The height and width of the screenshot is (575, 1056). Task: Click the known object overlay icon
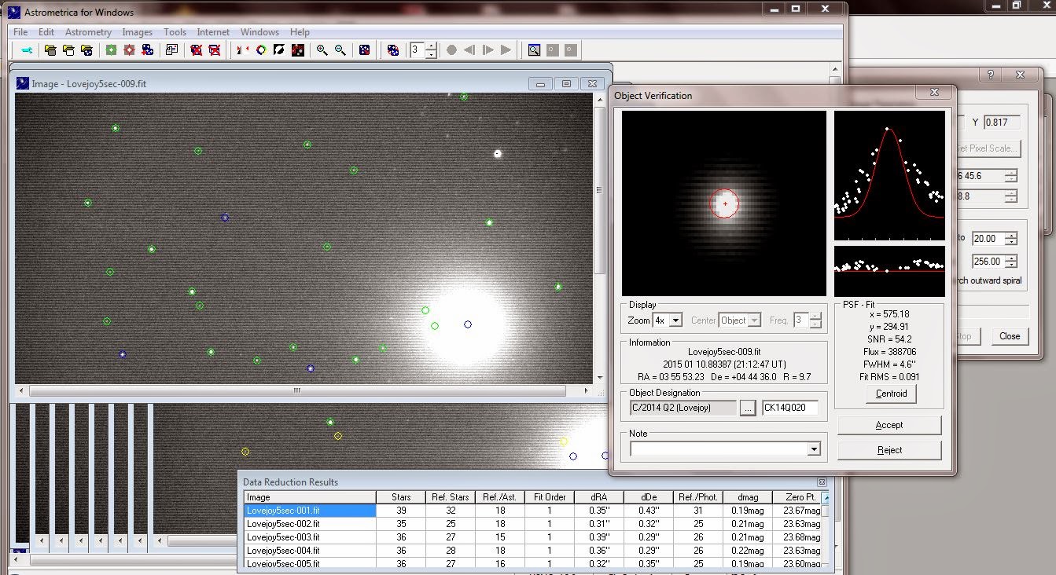click(298, 50)
